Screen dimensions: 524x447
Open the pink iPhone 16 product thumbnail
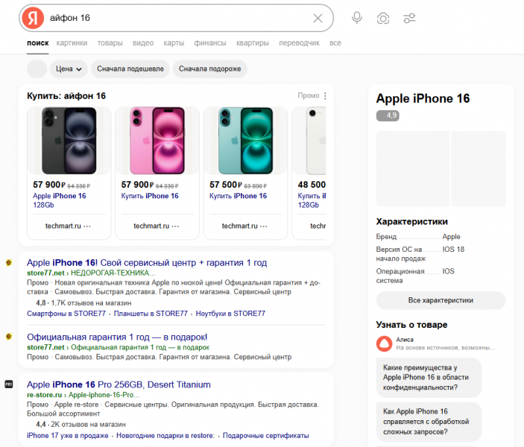(x=157, y=142)
